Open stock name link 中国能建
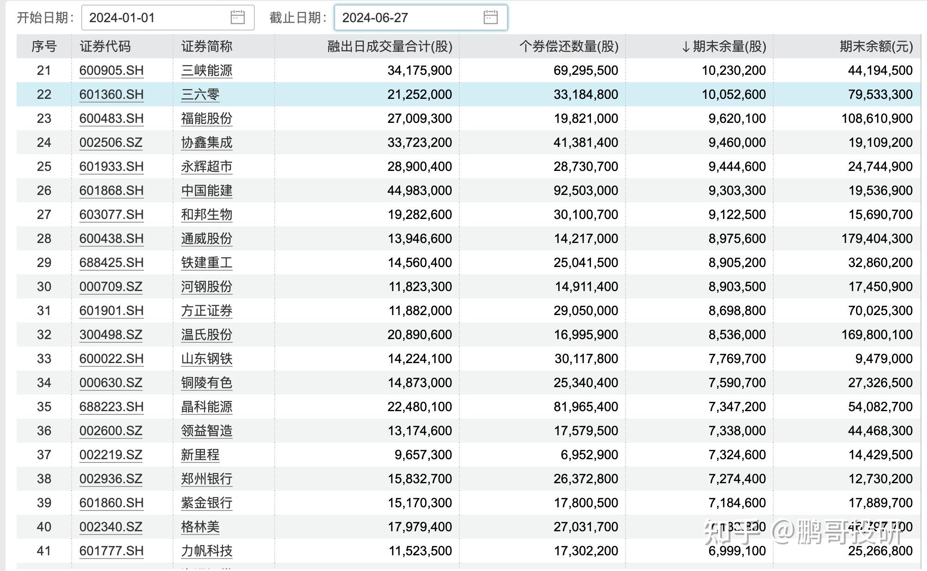This screenshot has width=927, height=571. click(x=207, y=190)
